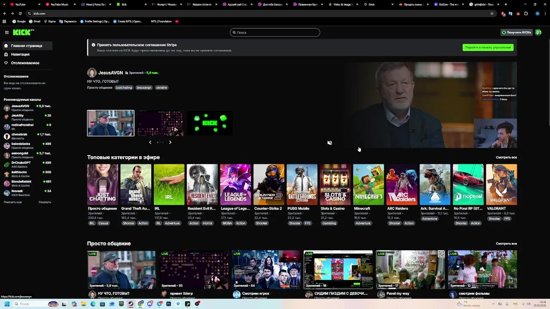Reload the page with browser refresh
This screenshot has width=550, height=309.
(20, 13)
